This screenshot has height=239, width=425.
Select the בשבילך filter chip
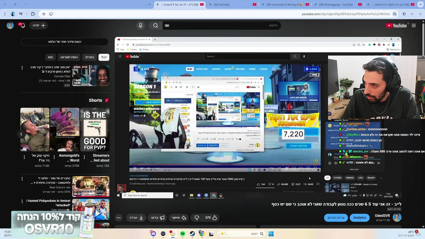click(89, 57)
